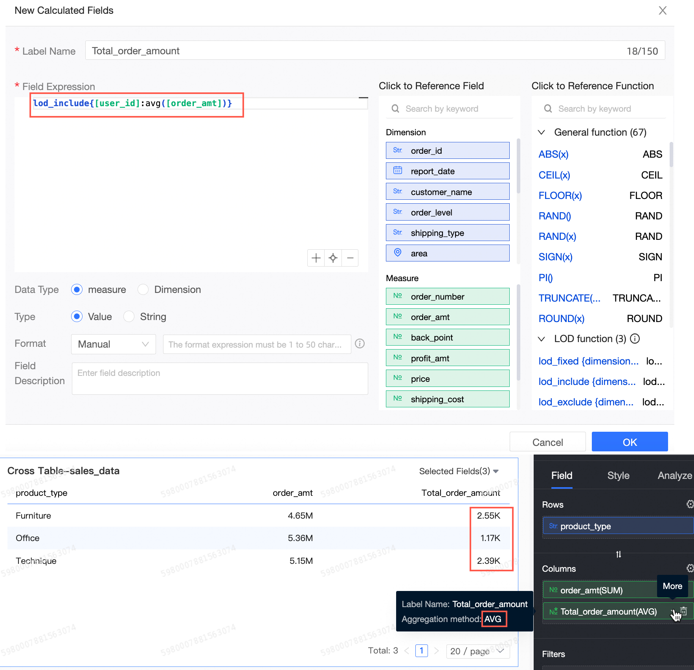Click the format expression input box

(x=257, y=344)
